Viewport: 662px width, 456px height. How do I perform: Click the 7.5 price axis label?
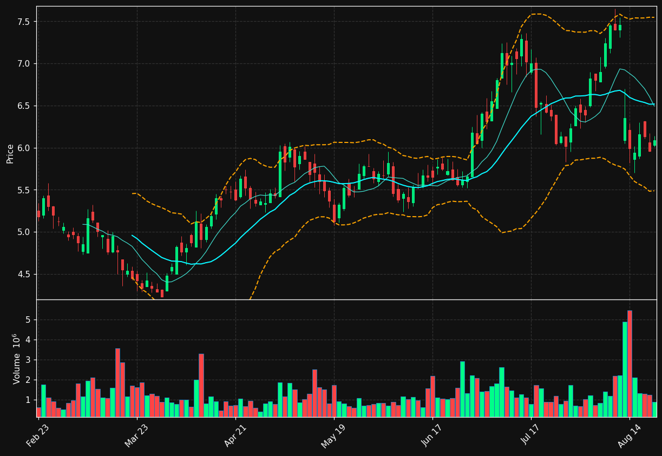pyautogui.click(x=24, y=22)
